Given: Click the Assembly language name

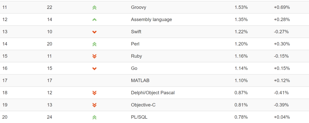Looking at the screenshot, I should click(x=151, y=20).
